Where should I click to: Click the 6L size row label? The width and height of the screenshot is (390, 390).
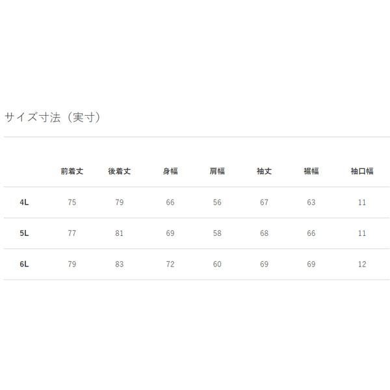pos(25,265)
